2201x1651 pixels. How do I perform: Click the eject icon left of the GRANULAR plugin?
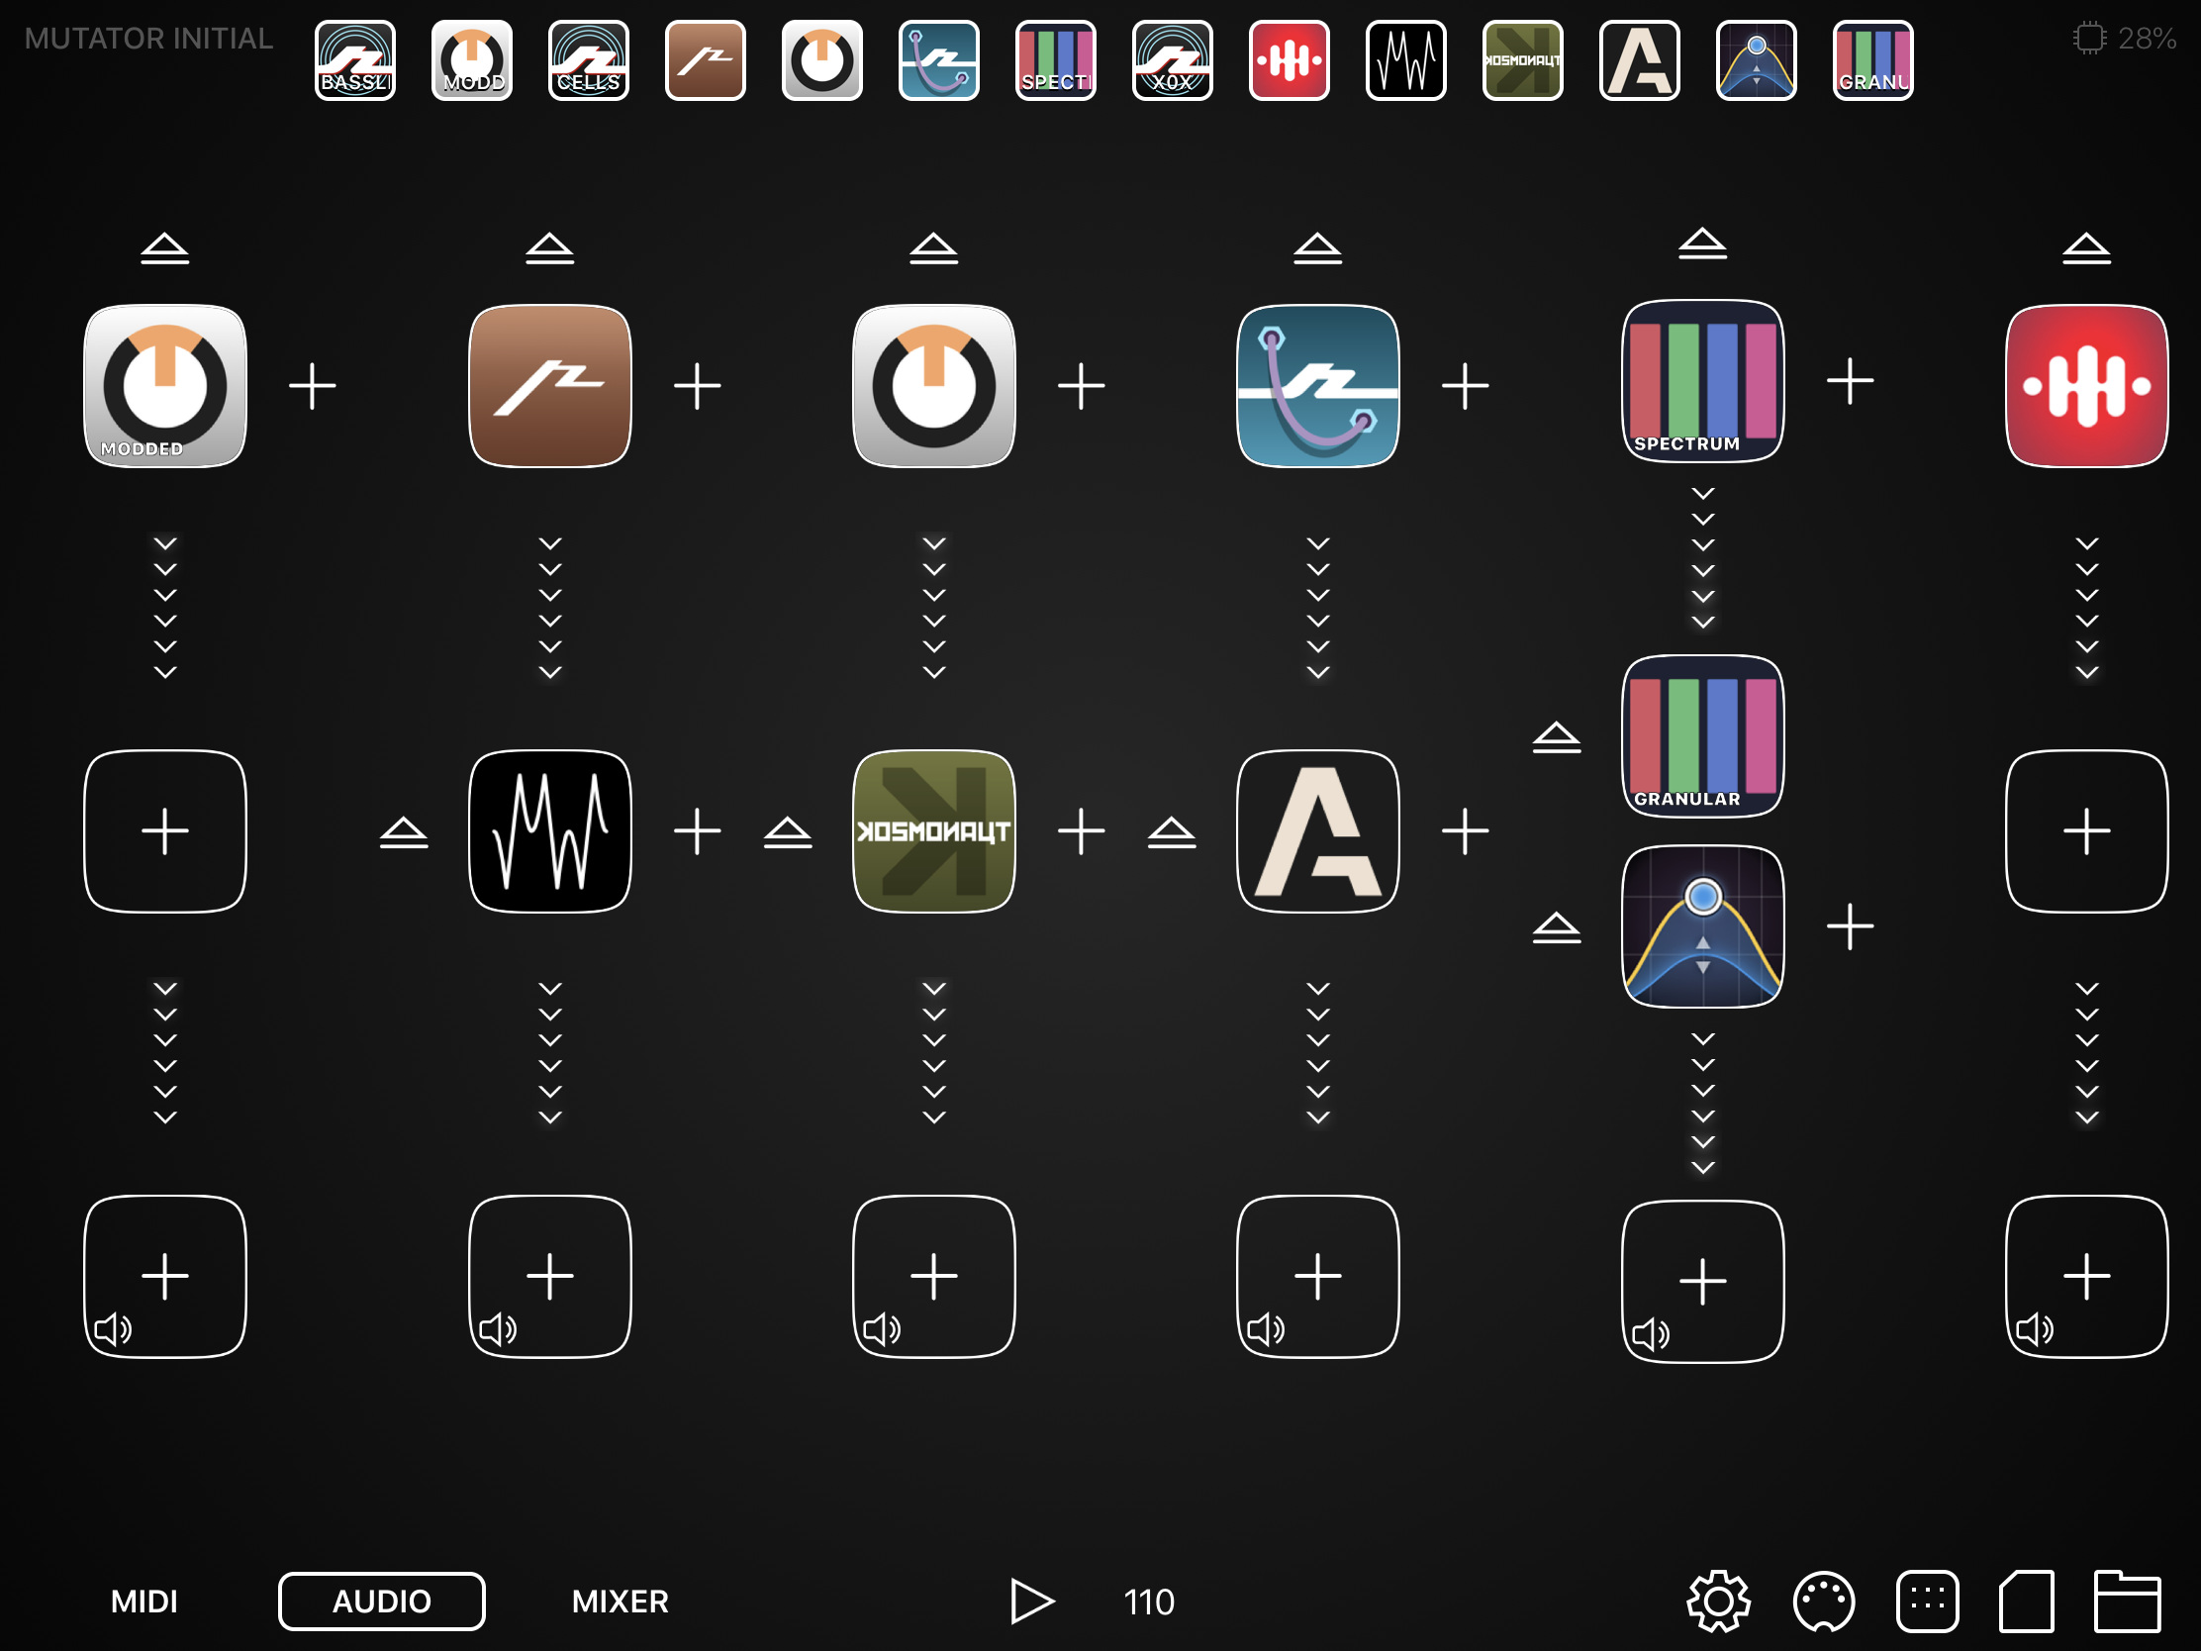click(1557, 737)
